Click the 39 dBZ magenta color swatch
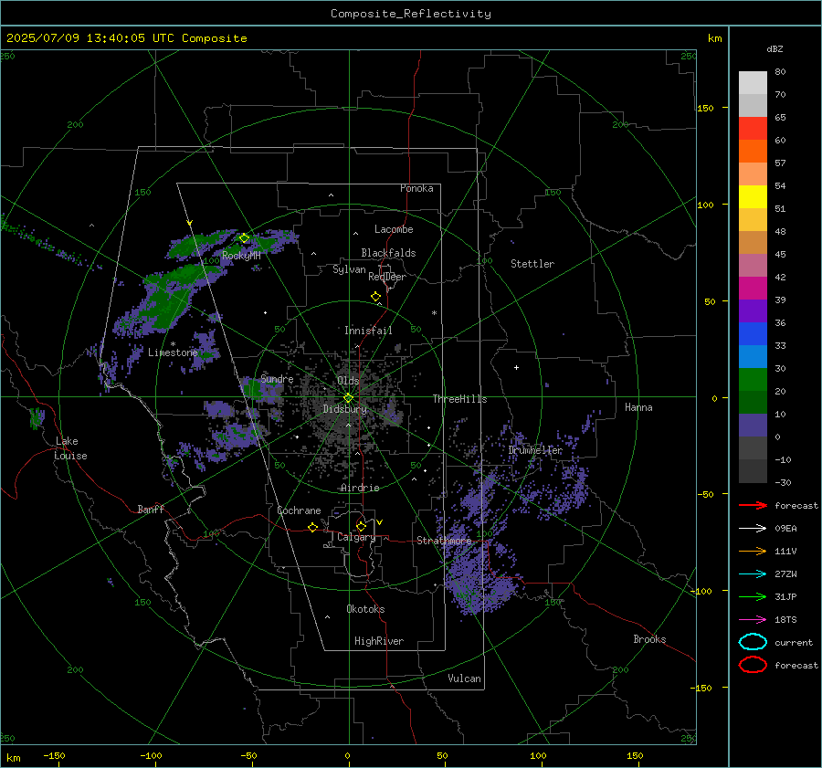Viewport: 822px width, 768px height. pos(753,289)
